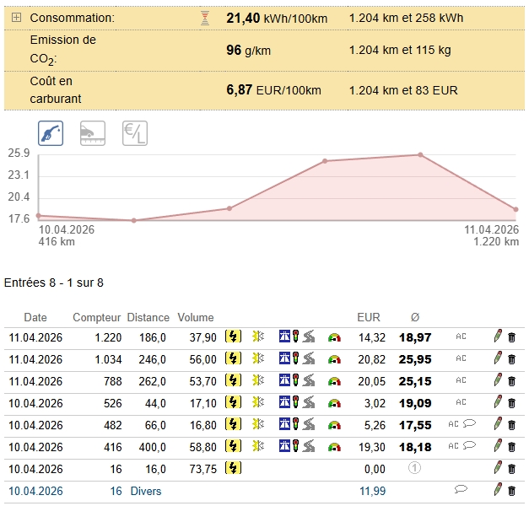Click the motorway icon on the 1.220 entry
The width and height of the screenshot is (529, 506).
284,337
